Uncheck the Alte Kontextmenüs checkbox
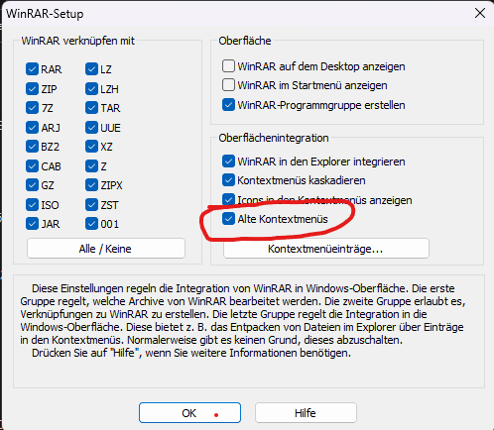 point(228,219)
